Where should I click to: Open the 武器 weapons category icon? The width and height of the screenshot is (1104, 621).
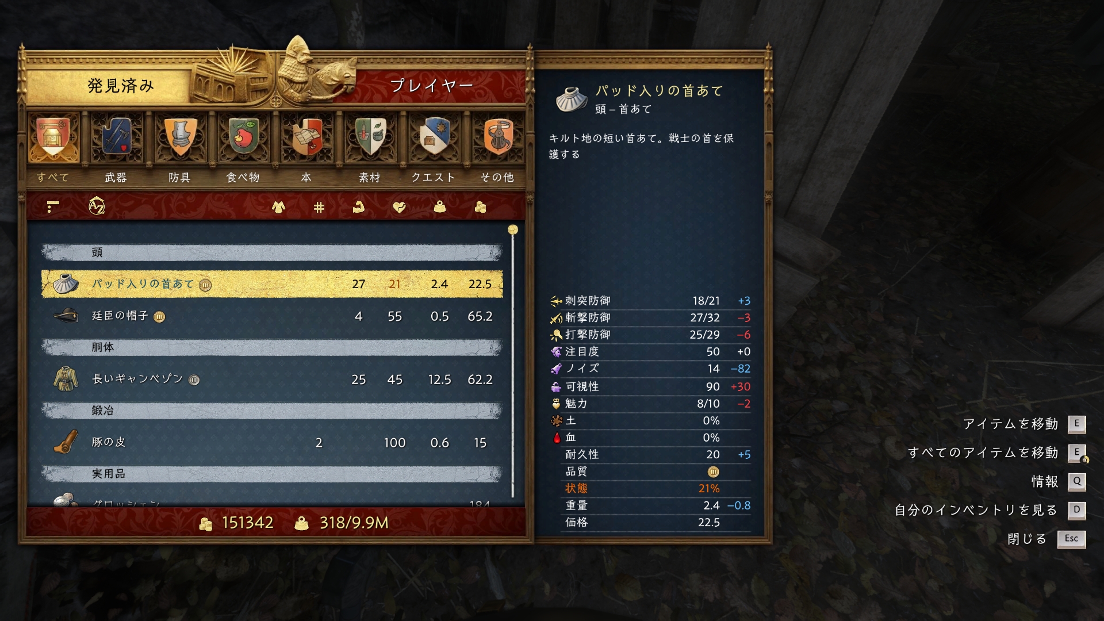click(116, 138)
